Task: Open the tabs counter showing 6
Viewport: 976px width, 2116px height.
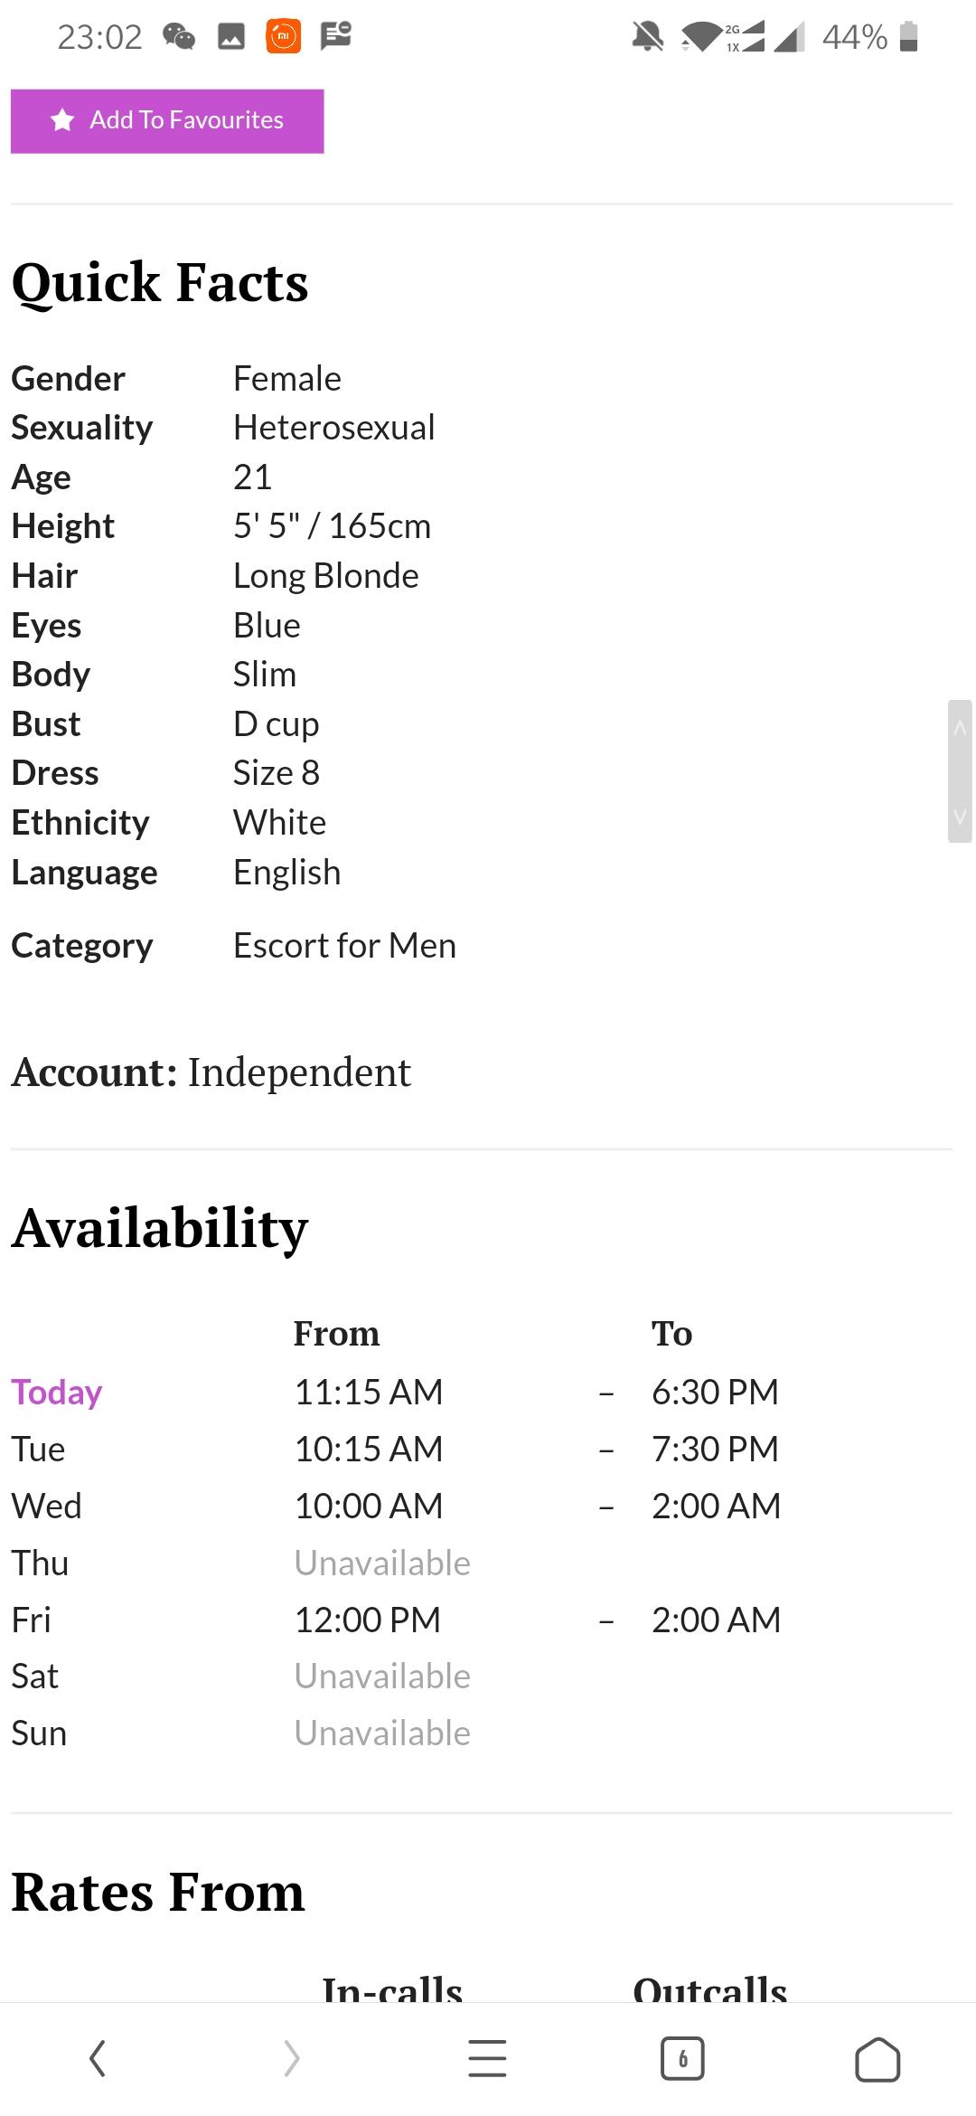Action: pyautogui.click(x=682, y=2059)
